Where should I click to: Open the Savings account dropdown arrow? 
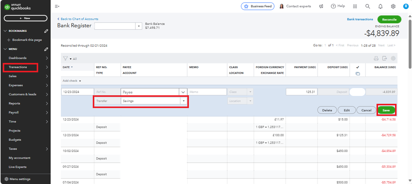click(184, 101)
